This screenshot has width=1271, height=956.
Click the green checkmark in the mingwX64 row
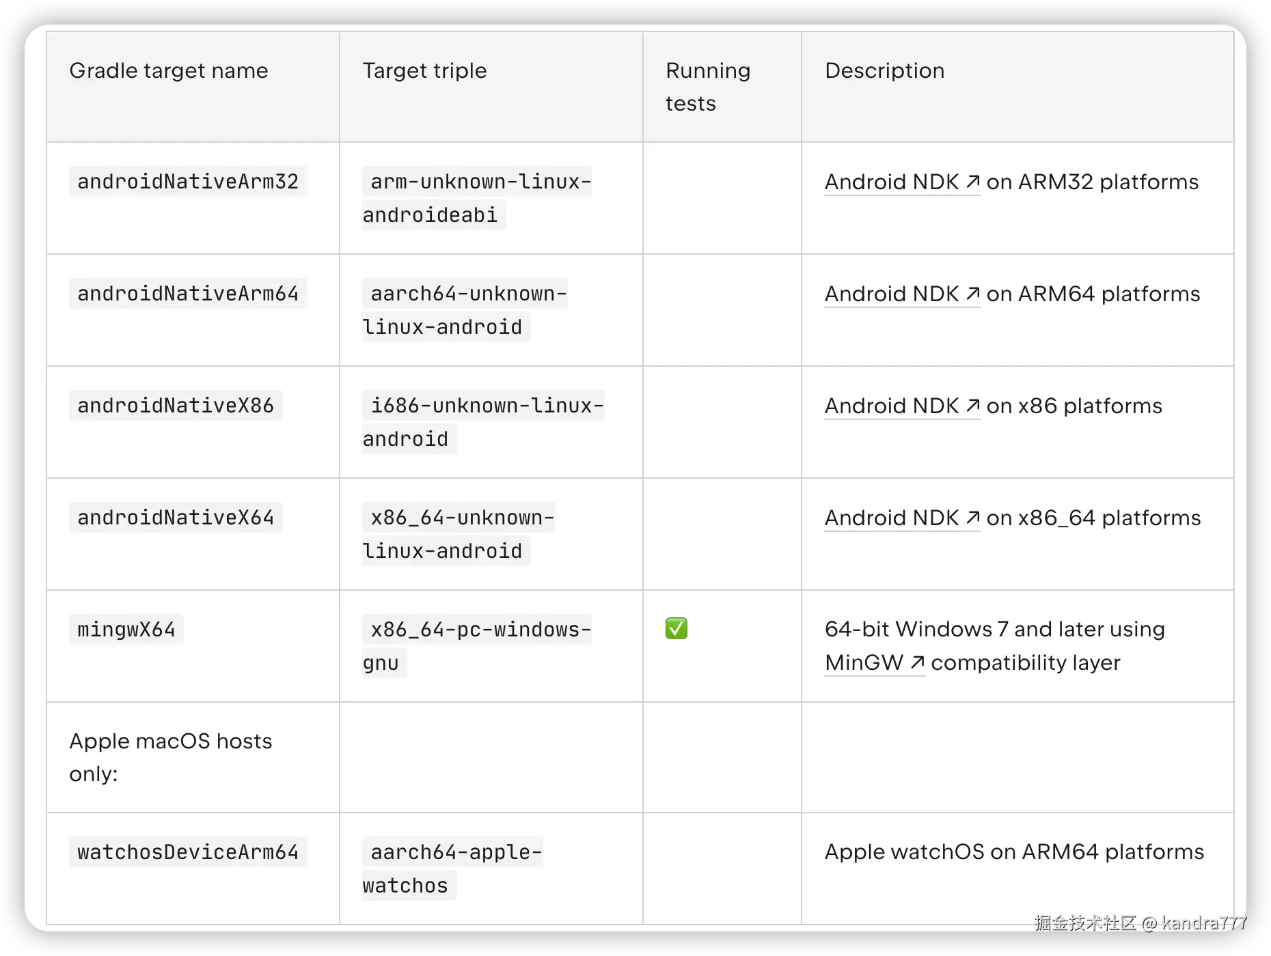click(676, 628)
